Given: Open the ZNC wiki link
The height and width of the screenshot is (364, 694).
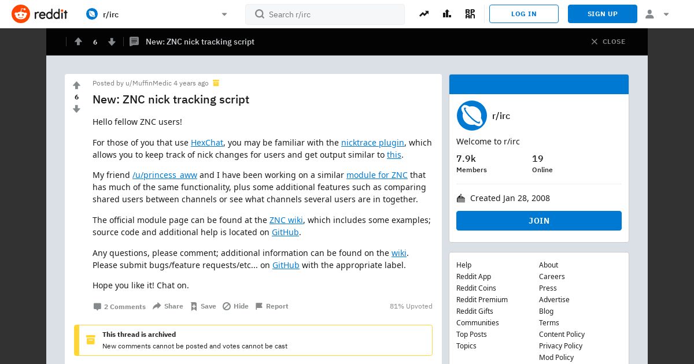Looking at the screenshot, I should [286, 220].
